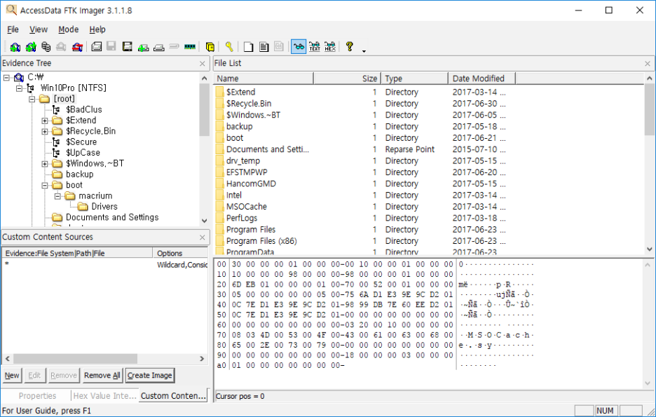Collapse the Win10Pro [NTFS] node
The image size is (656, 417).
(x=19, y=88)
